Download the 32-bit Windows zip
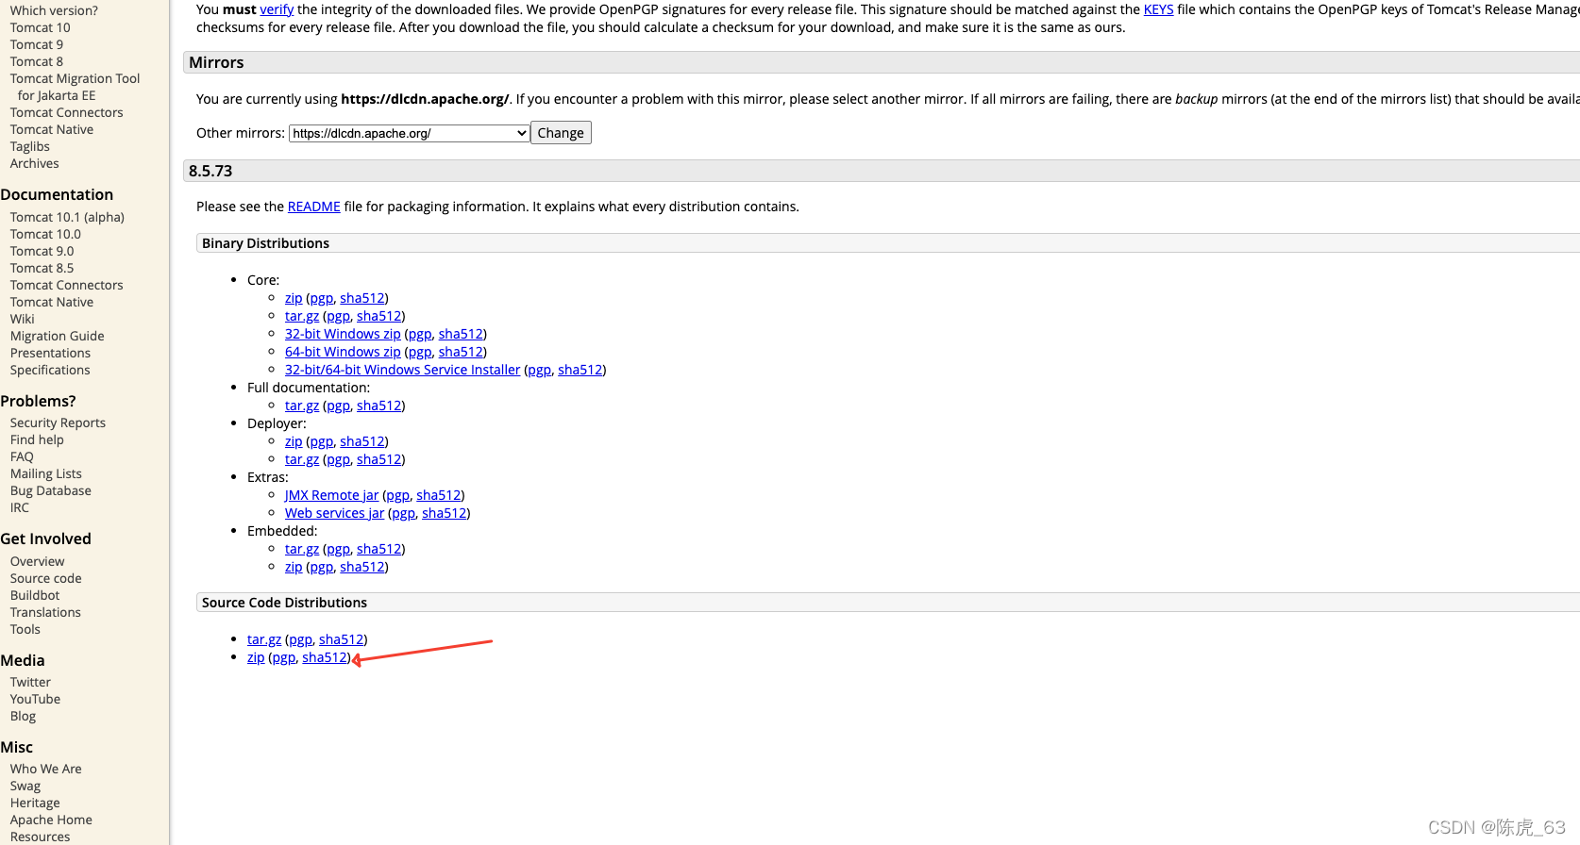 pos(343,334)
